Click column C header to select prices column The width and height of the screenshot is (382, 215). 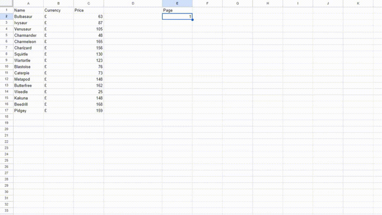click(x=88, y=3)
